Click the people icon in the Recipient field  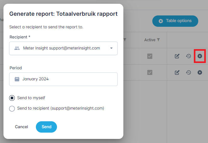(17, 48)
